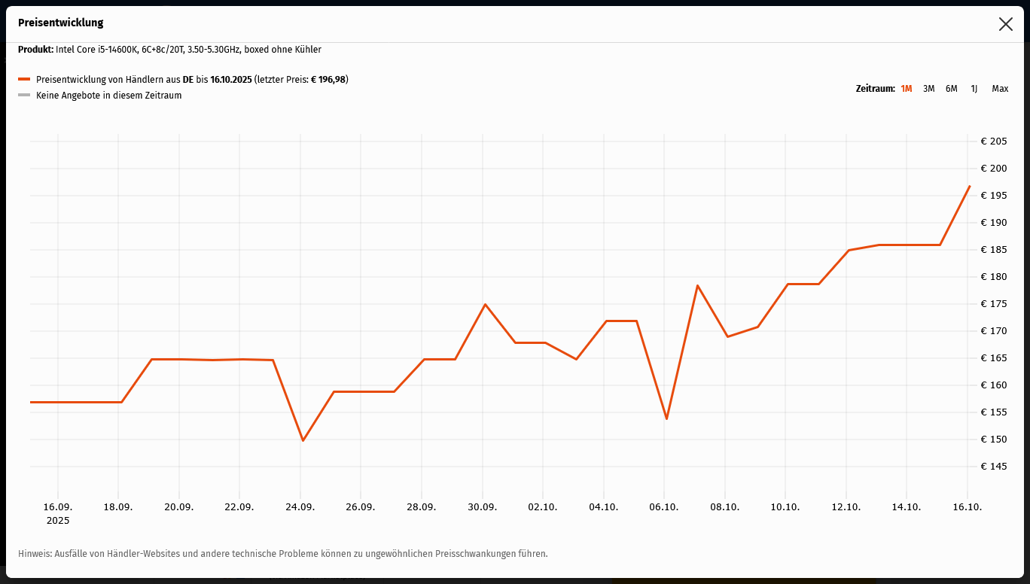
Task: Click the 'Preisentwicklung von Händlern aus DE' legend text
Action: point(113,79)
